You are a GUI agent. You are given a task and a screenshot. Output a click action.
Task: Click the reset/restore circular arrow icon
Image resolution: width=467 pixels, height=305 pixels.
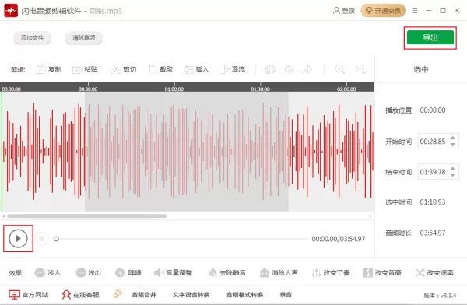coord(270,69)
